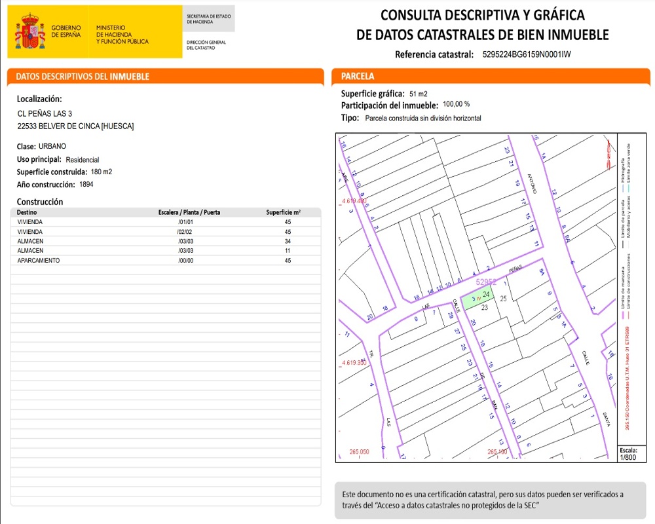The image size is (655, 524).
Task: Click the 'Escalera / Planta / Puerta' column header
Action: 189,212
